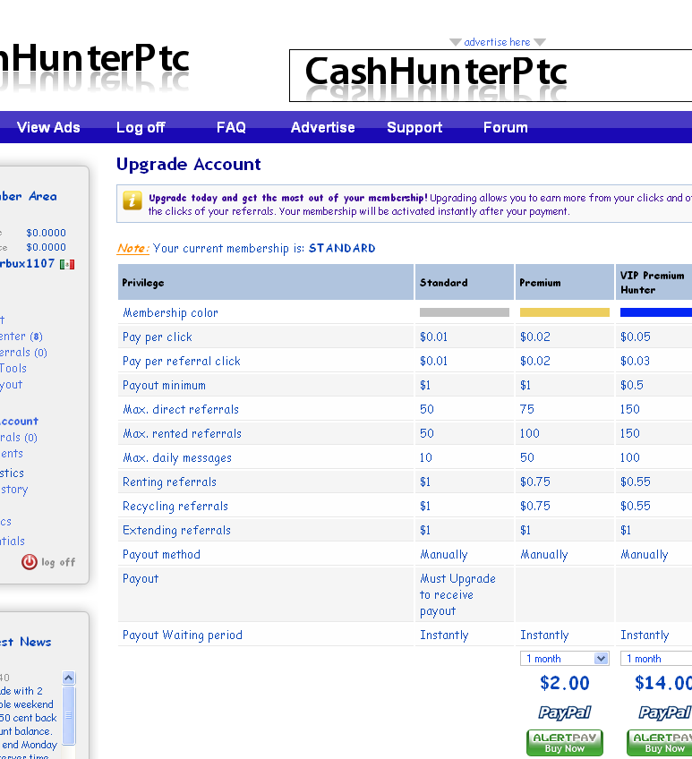692x759 pixels.
Task: Click the Extending referrals row label
Action: [176, 531]
